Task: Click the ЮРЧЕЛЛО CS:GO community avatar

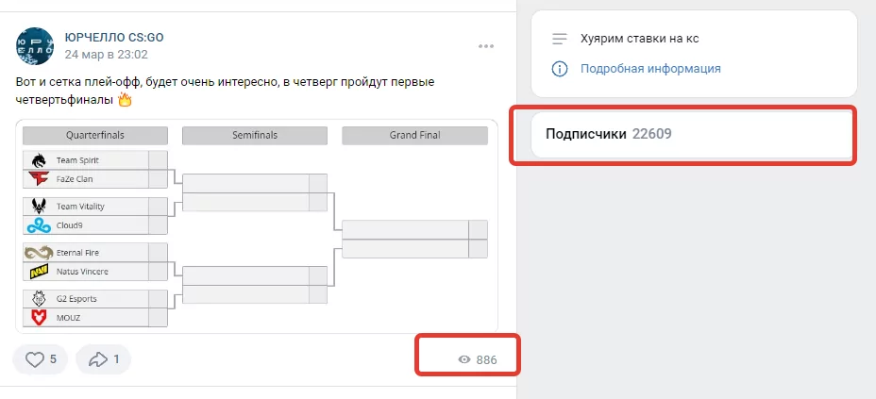Action: tap(35, 45)
